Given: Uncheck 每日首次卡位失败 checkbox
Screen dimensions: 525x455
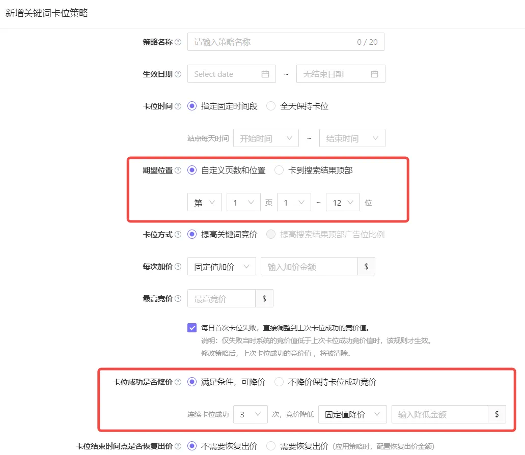Looking at the screenshot, I should point(192,328).
